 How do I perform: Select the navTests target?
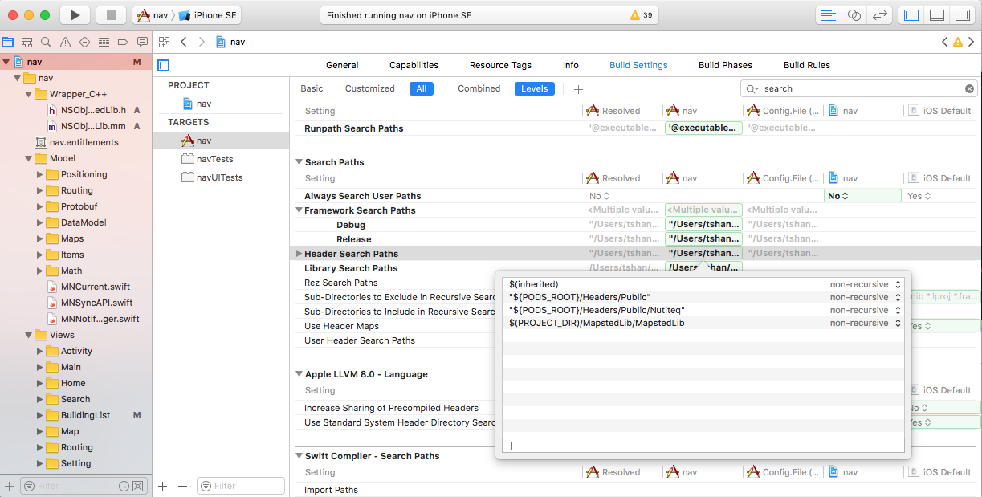214,159
